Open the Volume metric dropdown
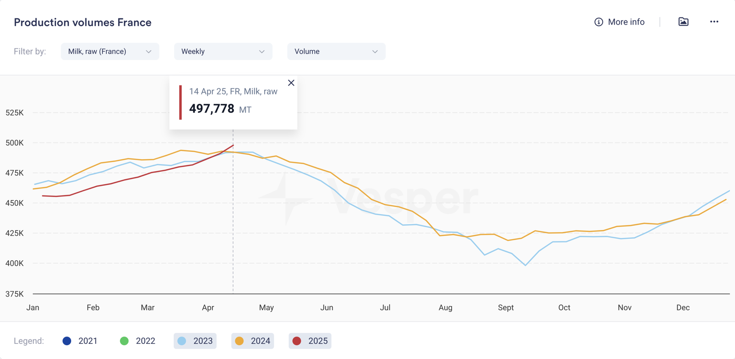Image resolution: width=735 pixels, height=359 pixels. tap(336, 51)
